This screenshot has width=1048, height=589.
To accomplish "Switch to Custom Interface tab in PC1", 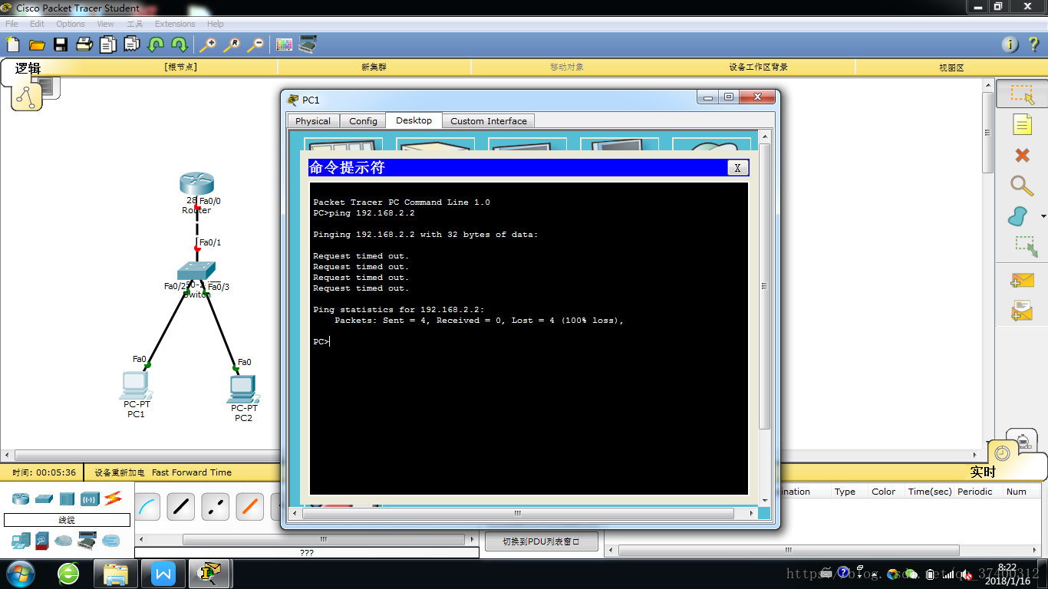I will [x=489, y=121].
